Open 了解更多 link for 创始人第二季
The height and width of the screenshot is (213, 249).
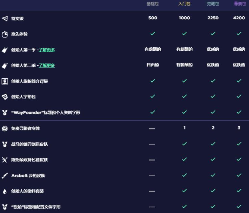pos(47,65)
